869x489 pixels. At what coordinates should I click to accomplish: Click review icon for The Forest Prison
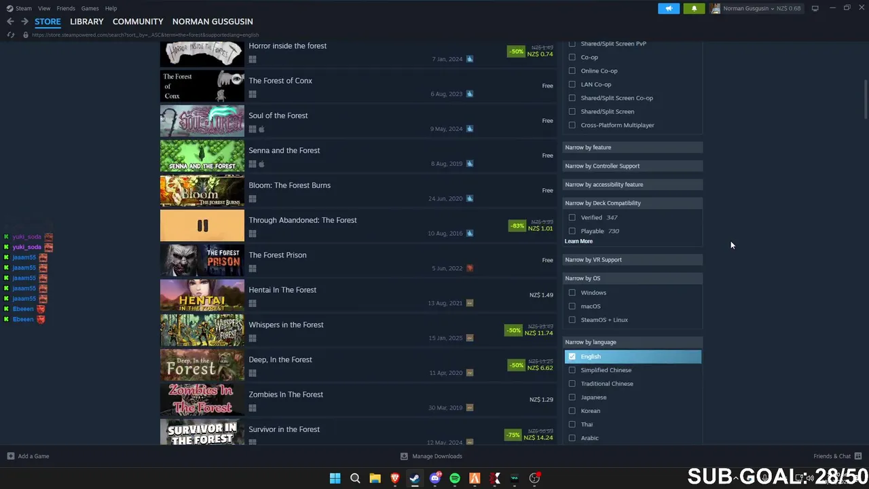click(469, 268)
